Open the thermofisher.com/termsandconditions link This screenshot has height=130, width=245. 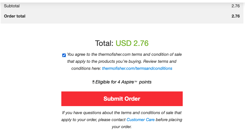click(137, 69)
